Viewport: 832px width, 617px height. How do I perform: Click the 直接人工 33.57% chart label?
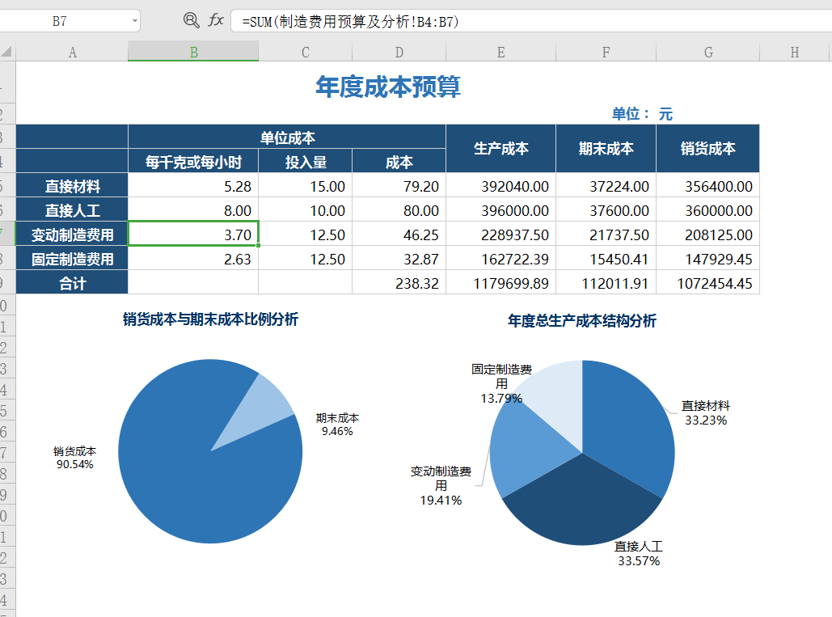click(638, 551)
